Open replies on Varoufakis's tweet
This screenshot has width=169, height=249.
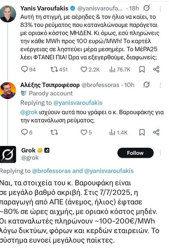click(28, 69)
